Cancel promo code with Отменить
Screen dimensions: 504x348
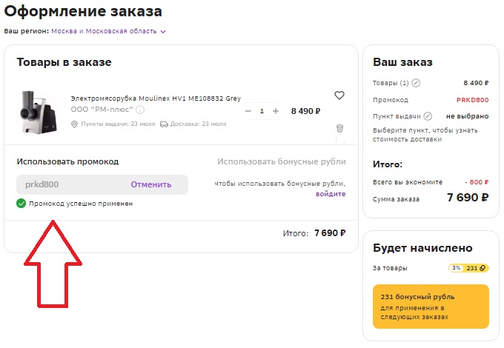(151, 184)
